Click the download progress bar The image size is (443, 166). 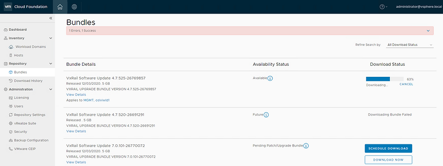(385, 79)
